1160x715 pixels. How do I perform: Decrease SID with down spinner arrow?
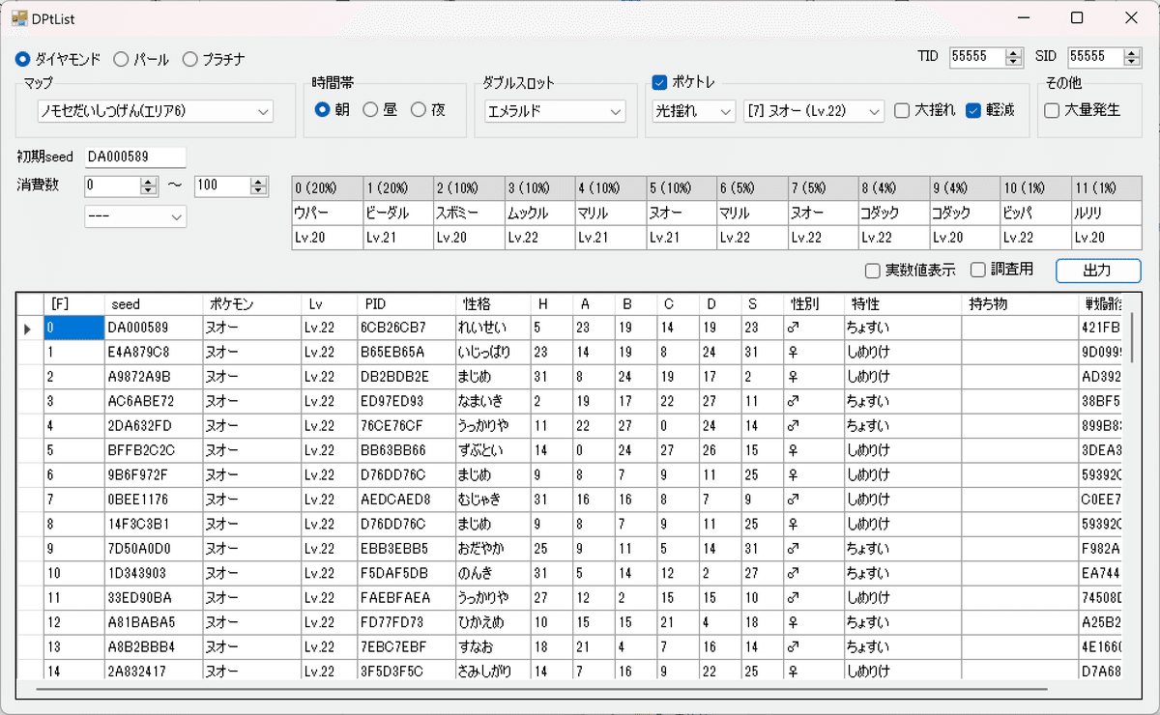1131,62
